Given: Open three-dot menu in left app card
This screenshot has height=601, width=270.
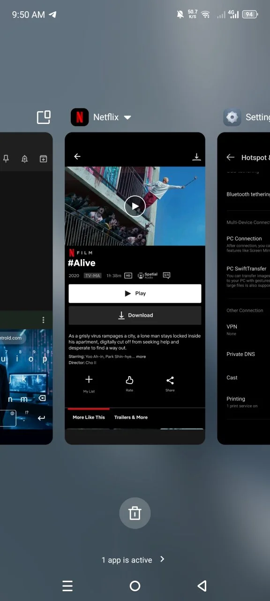Looking at the screenshot, I should tap(44, 320).
